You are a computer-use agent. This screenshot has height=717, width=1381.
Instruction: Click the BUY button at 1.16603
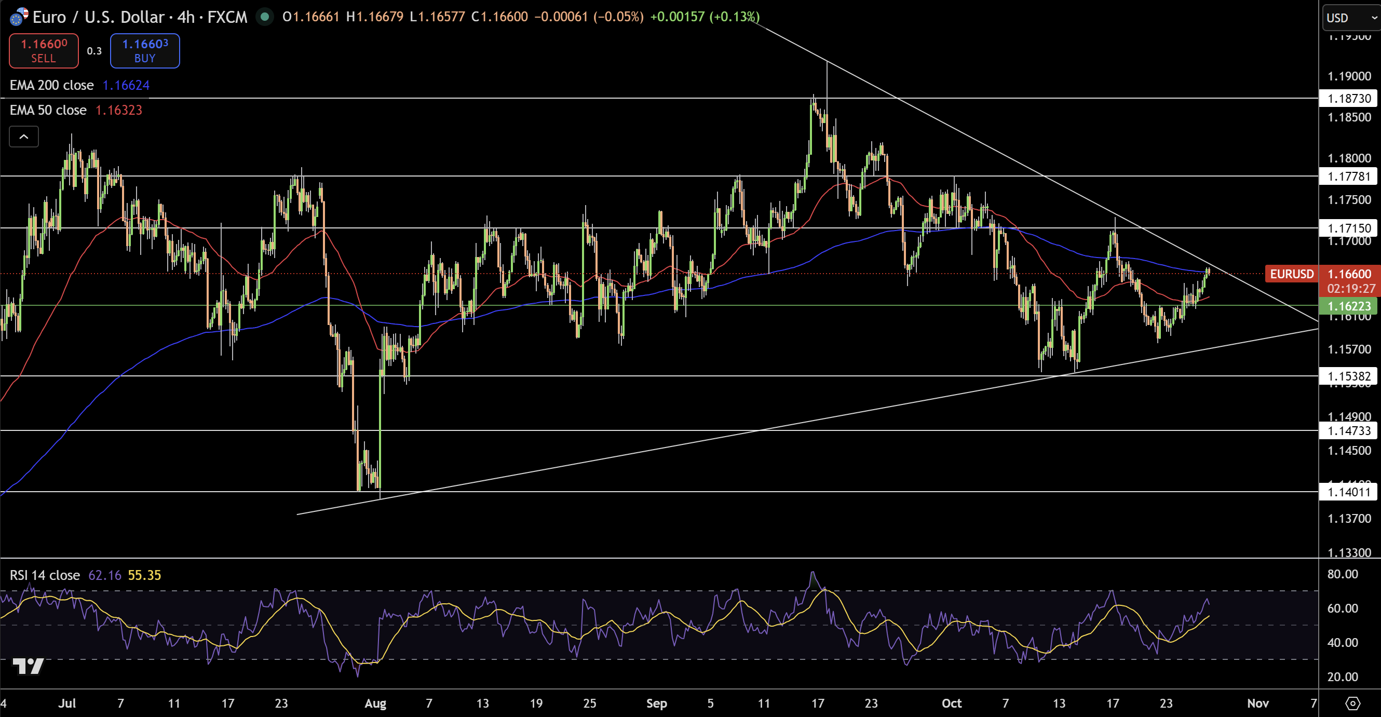(144, 50)
